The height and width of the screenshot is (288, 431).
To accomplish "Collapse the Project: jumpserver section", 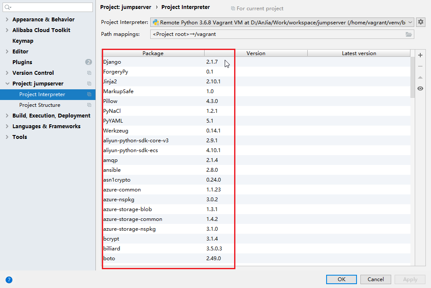I will (7, 83).
